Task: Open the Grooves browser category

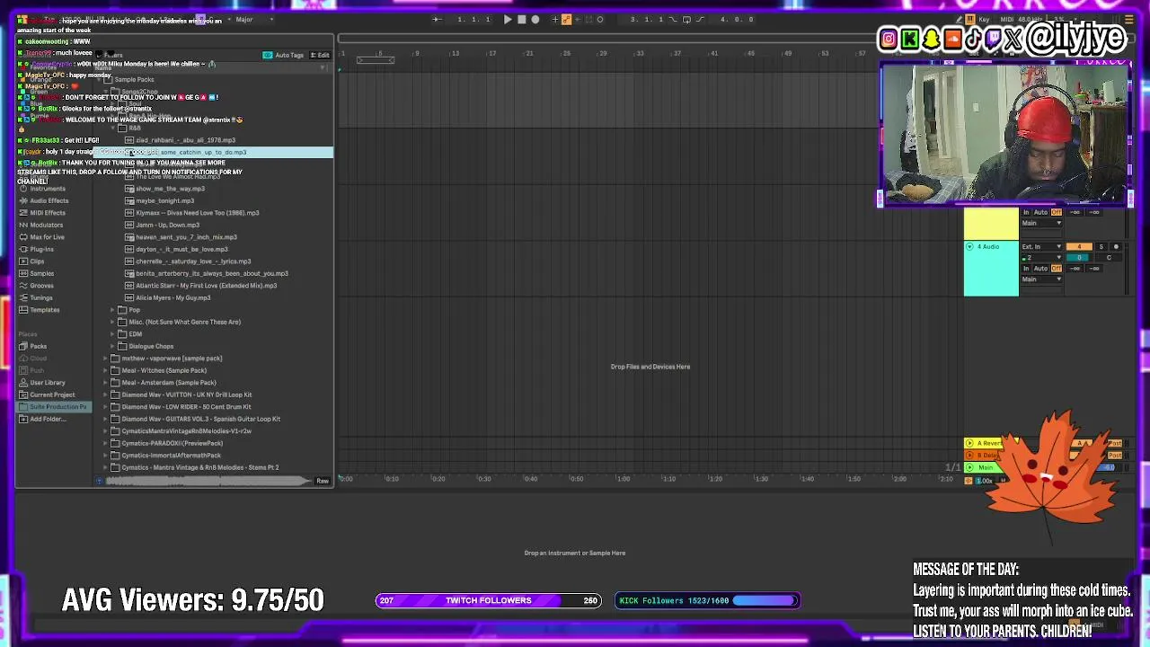Action: [41, 286]
